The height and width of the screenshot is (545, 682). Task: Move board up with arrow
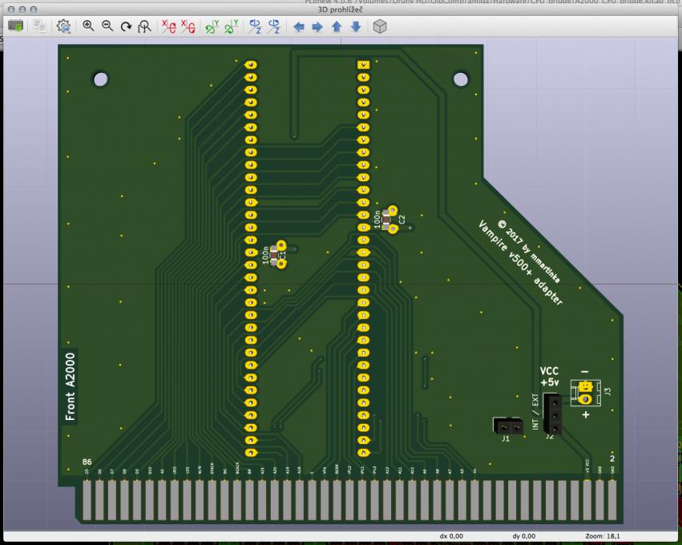tap(337, 26)
